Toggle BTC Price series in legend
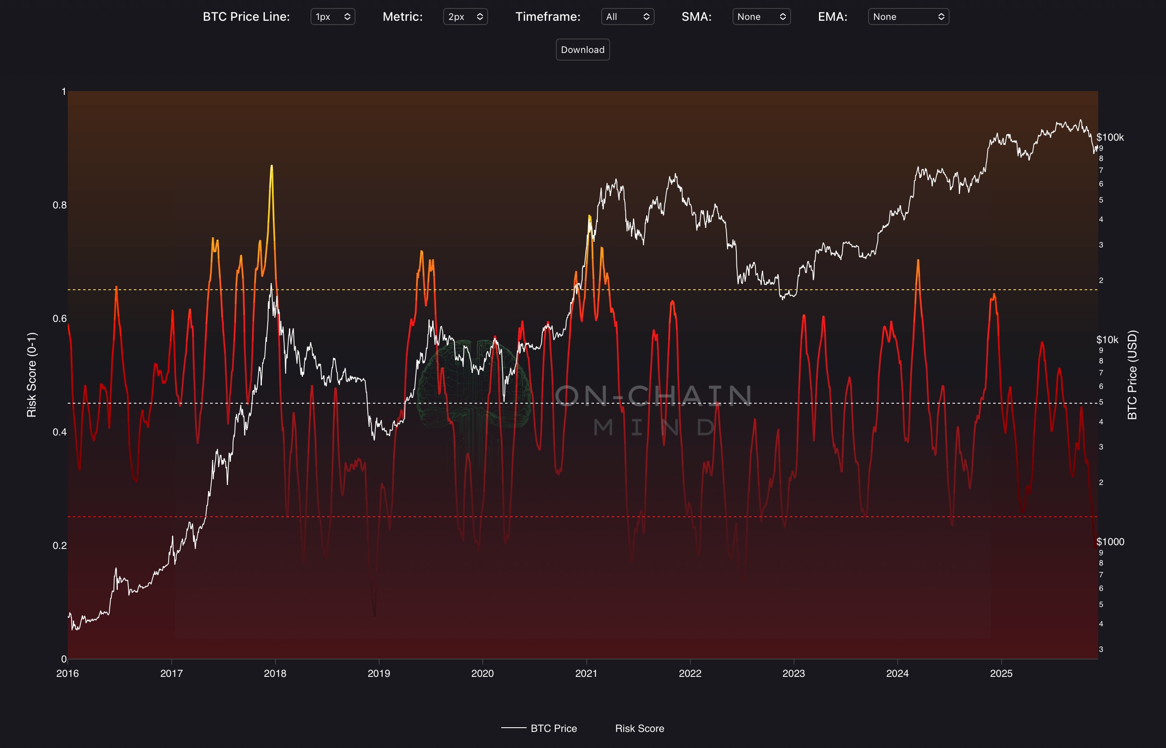This screenshot has width=1166, height=748. (x=553, y=728)
